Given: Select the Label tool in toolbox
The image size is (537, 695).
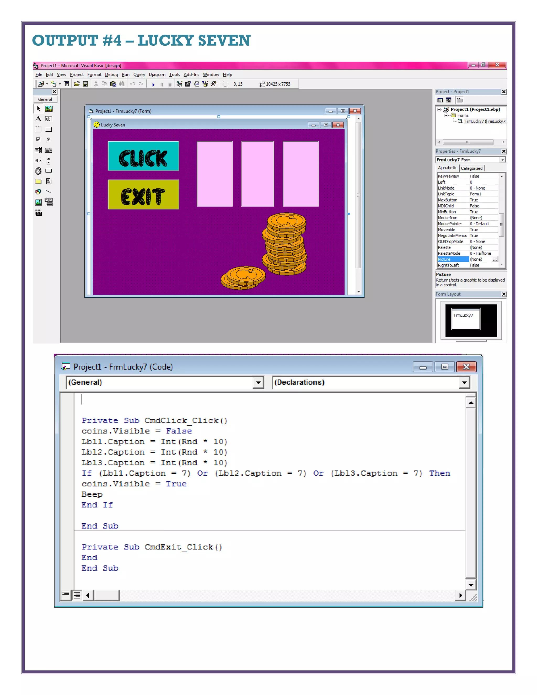Looking at the screenshot, I should pyautogui.click(x=38, y=119).
